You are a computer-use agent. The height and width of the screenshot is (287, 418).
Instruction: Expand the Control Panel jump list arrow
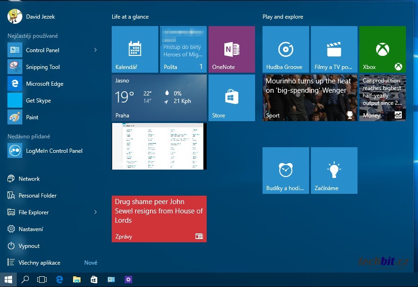tap(95, 50)
